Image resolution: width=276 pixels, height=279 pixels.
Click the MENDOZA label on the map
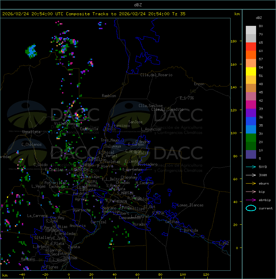81,169
